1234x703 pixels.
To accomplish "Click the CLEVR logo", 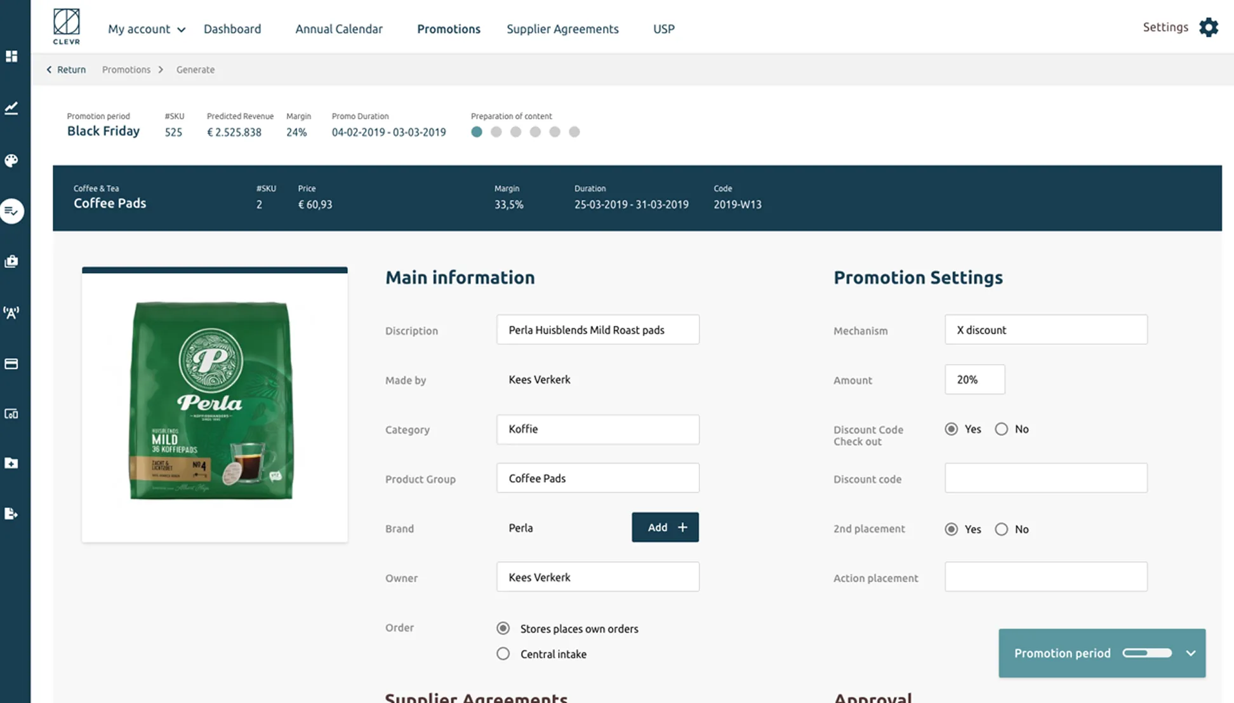I will pos(66,27).
